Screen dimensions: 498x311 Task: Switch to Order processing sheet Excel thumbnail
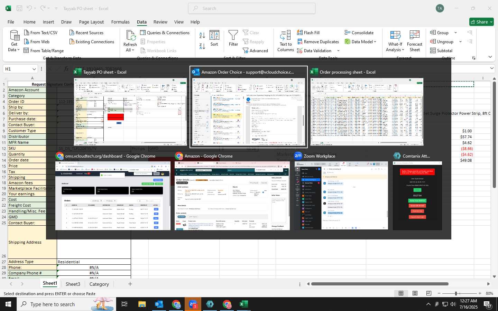tap(367, 107)
